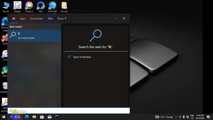The width and height of the screenshot is (213, 120).
Task: Click the Cortana circle taskbar icon
Action: pyautogui.click(x=19, y=117)
